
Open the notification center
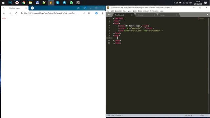[x=206, y=3]
